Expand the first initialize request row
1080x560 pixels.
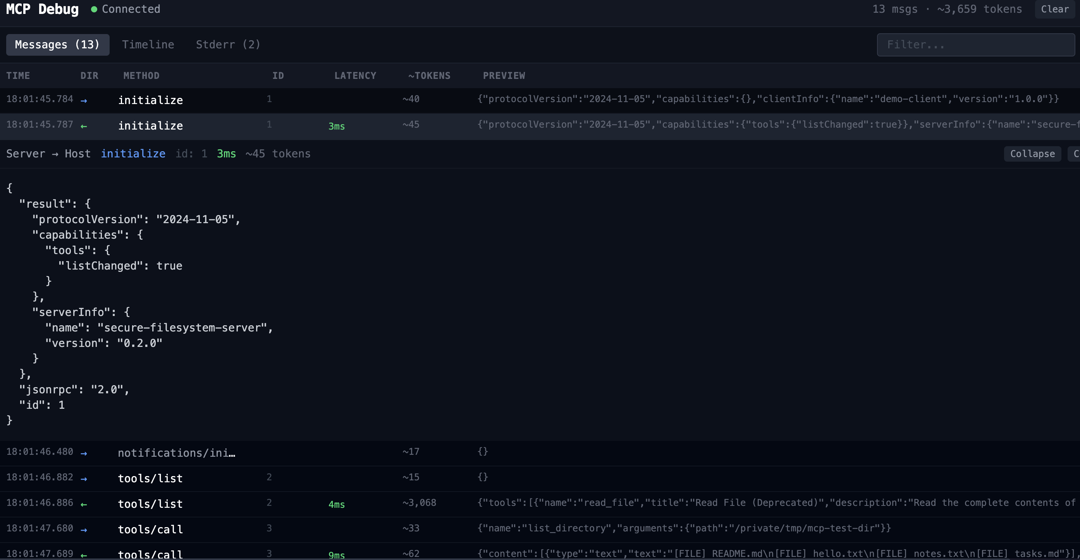(150, 101)
